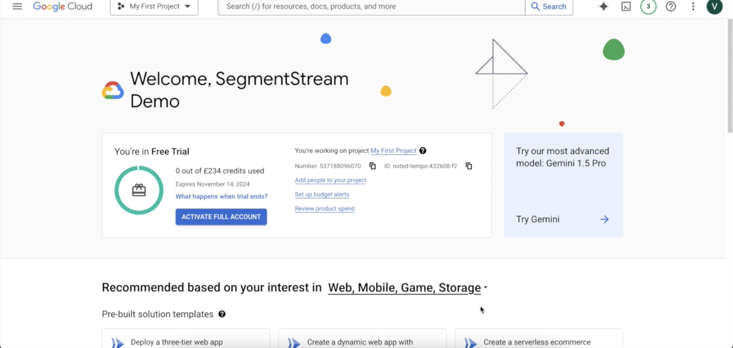Open the three-dot settings menu
The width and height of the screenshot is (733, 348).
(x=693, y=6)
